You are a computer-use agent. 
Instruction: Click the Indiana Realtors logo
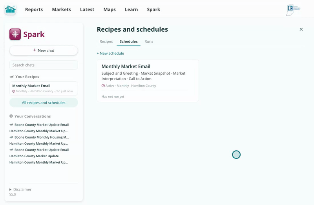pyautogui.click(x=293, y=10)
